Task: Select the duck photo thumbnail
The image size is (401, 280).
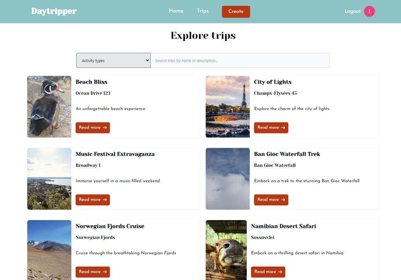Action: click(x=49, y=107)
